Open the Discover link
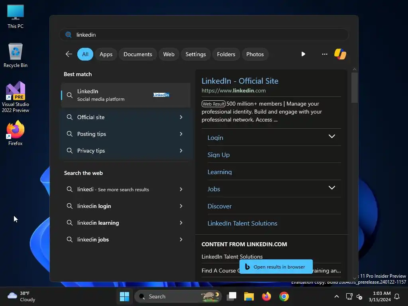Screen dimensions: 408x306 pos(220,206)
